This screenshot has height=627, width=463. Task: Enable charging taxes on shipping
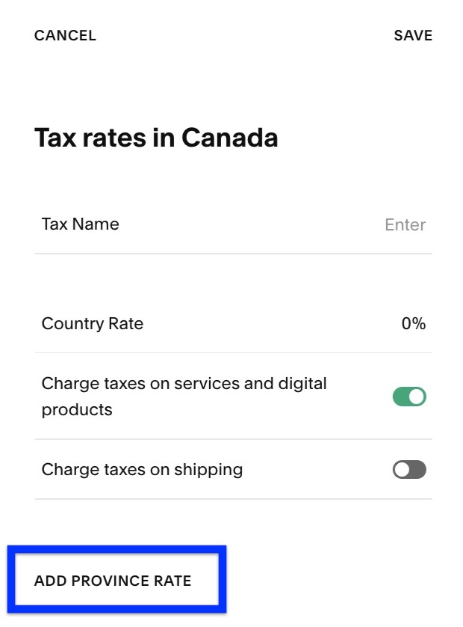pyautogui.click(x=408, y=469)
